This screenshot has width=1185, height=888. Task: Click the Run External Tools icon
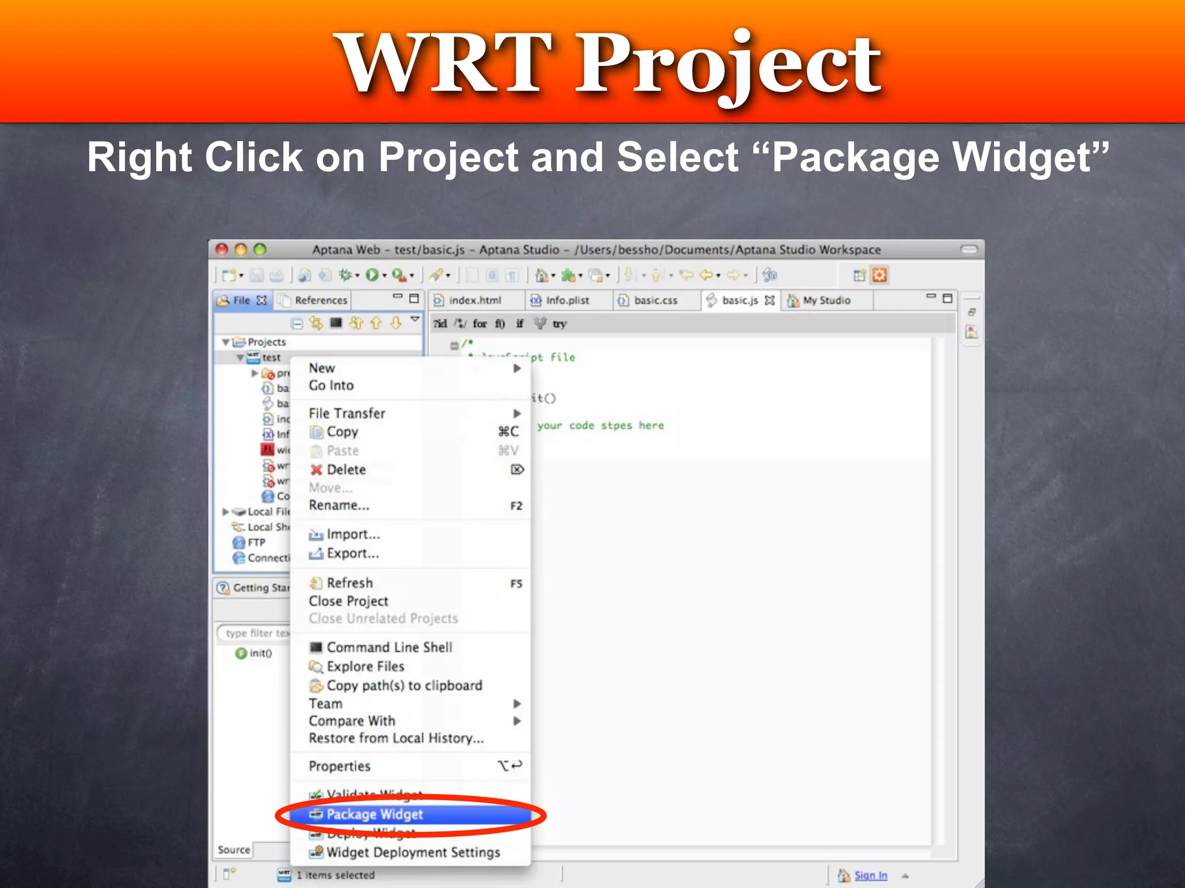[x=399, y=275]
